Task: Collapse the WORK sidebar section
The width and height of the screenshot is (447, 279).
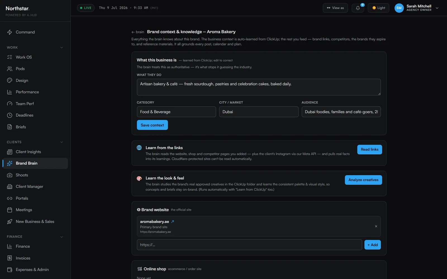Action: tap(61, 47)
